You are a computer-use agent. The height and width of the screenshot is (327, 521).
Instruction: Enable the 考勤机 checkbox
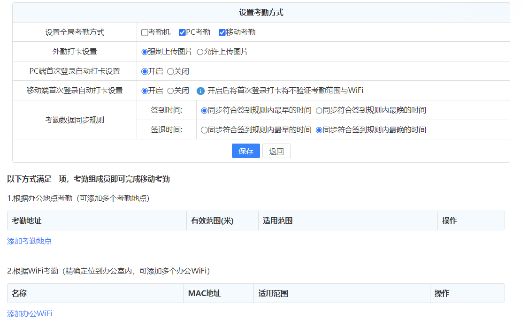point(145,32)
